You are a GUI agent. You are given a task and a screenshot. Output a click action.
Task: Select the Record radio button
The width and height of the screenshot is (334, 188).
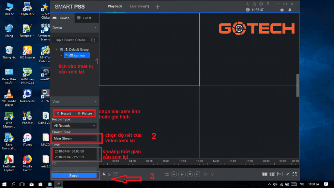coord(58,113)
